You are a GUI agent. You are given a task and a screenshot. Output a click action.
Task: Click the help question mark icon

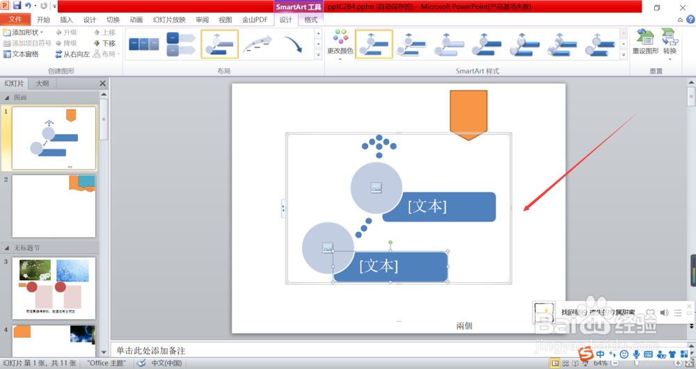point(690,19)
